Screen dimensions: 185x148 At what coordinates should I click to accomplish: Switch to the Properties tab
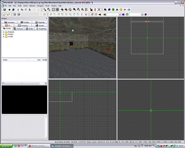[x=41, y=29]
